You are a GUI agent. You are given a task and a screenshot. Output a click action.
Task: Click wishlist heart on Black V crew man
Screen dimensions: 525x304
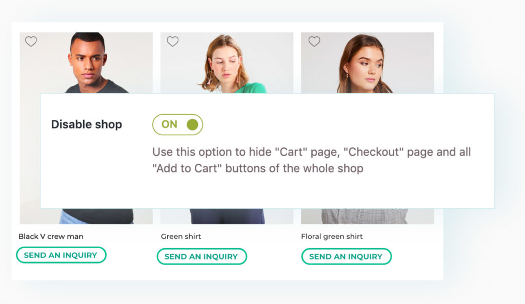tap(31, 41)
